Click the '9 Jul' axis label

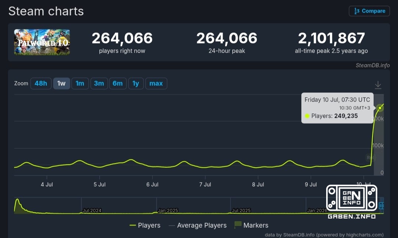(311, 185)
